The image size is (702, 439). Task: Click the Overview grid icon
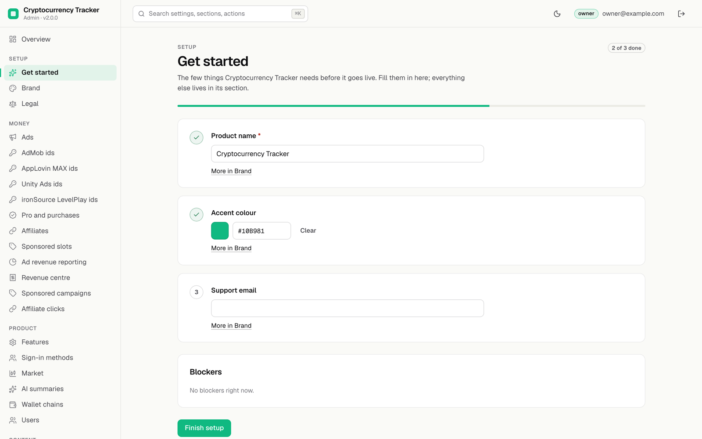tap(13, 39)
